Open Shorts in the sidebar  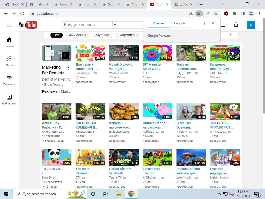coord(9,61)
